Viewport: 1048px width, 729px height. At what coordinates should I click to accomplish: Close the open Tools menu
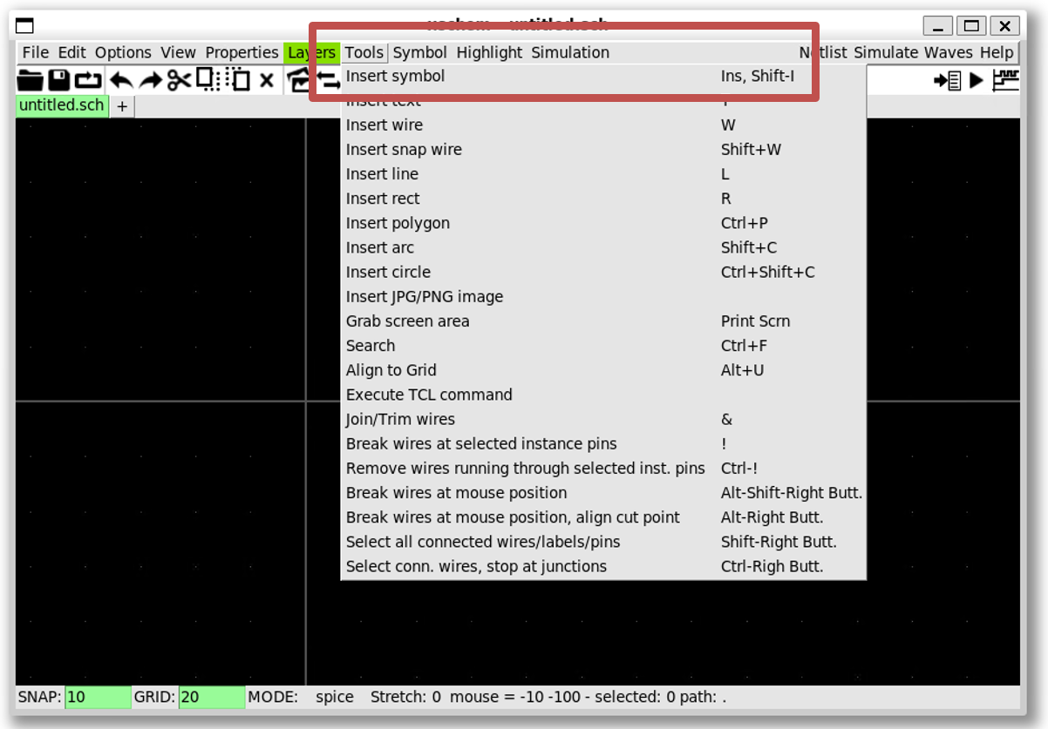coord(364,52)
